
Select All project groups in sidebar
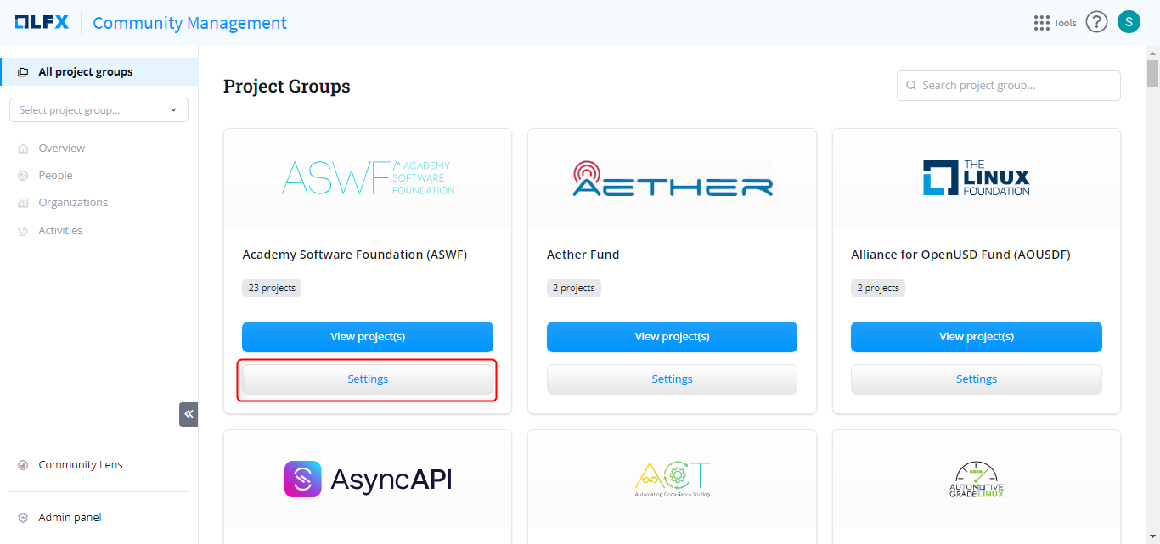85,72
